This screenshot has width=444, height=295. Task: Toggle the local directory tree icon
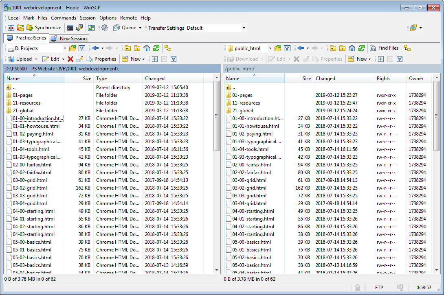pyautogui.click(x=168, y=48)
